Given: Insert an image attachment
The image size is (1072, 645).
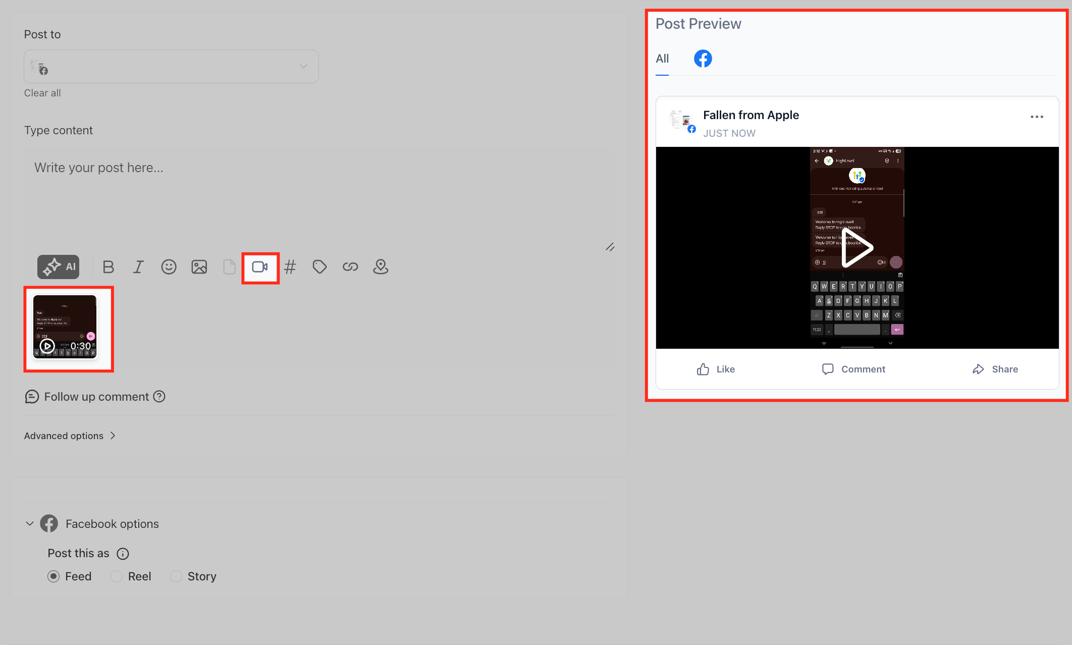Looking at the screenshot, I should tap(199, 267).
